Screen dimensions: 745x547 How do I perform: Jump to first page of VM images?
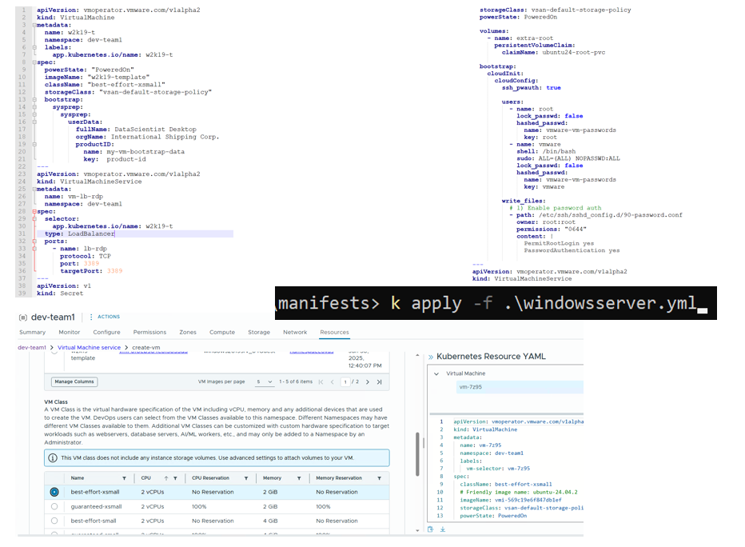tap(321, 382)
